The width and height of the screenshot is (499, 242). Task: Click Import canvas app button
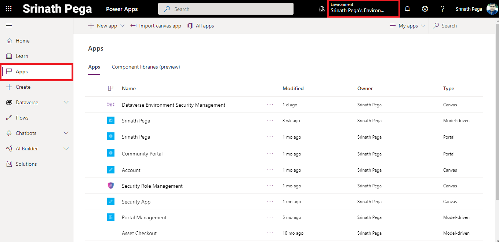pos(156,26)
